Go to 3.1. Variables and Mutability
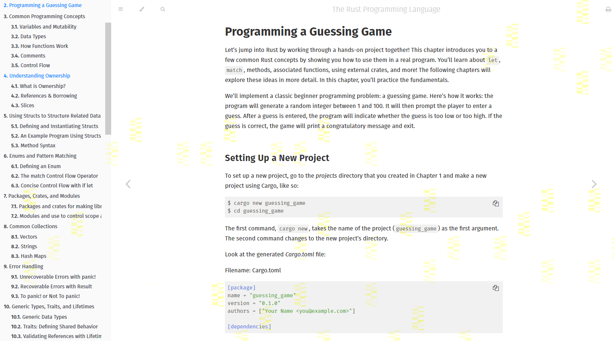 (x=44, y=27)
